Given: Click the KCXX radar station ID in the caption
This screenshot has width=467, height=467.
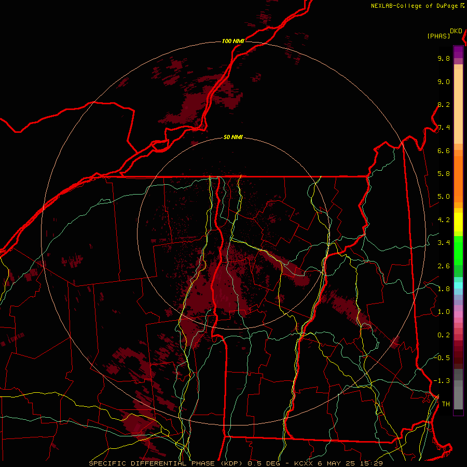Looking at the screenshot, I should [x=304, y=463].
